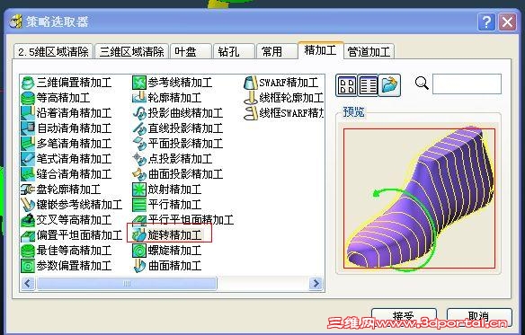
Task: Focus the strategy search field
Action: 467,84
